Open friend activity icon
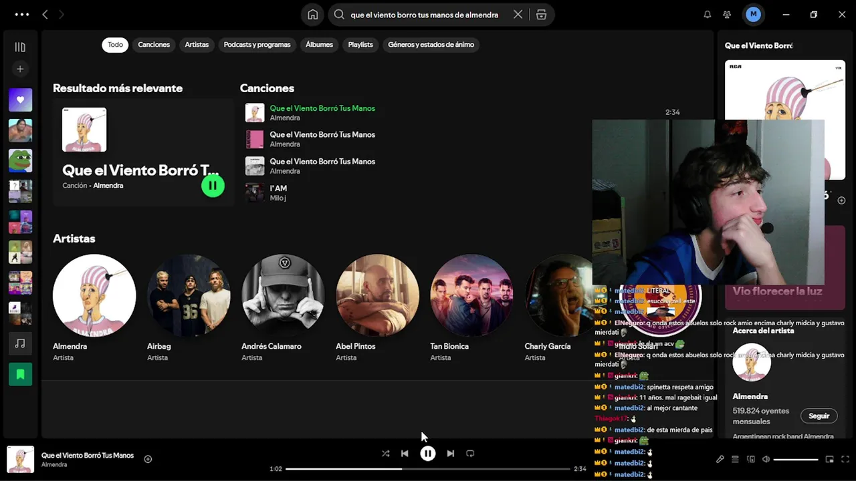This screenshot has height=481, width=856. 727,15
